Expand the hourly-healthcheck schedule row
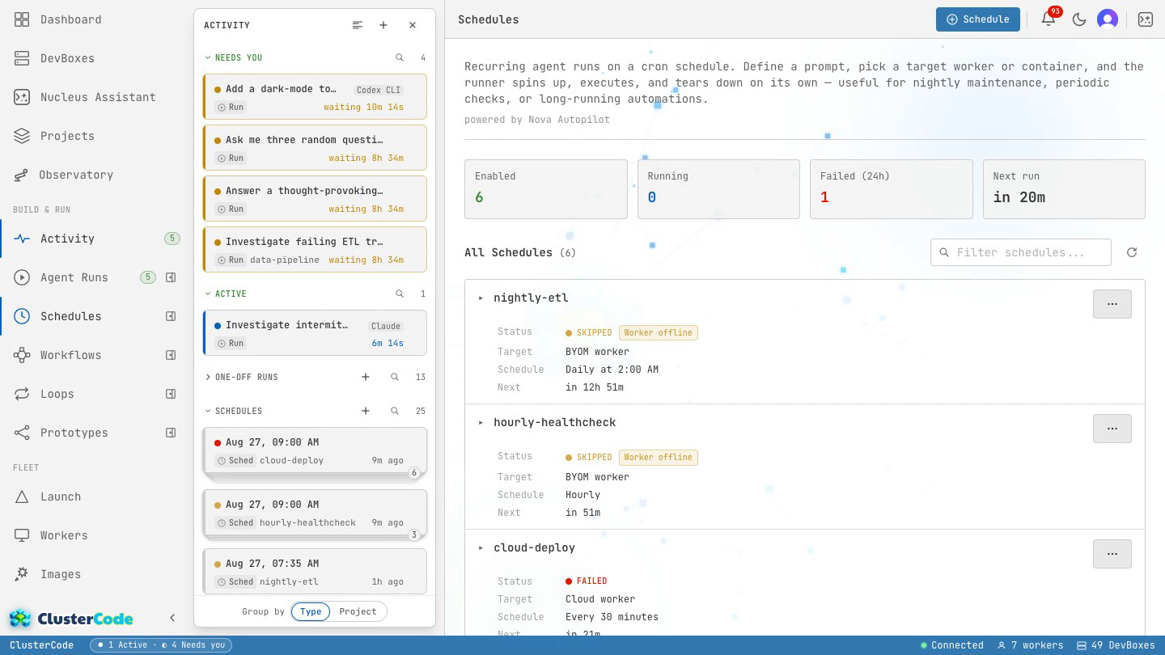 [481, 422]
